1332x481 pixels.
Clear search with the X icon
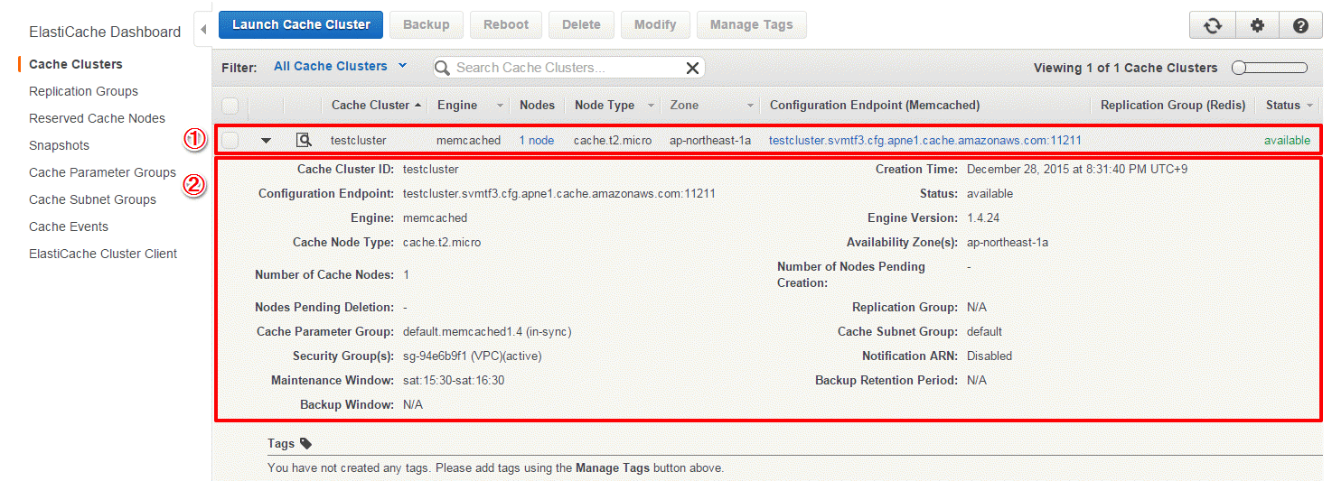[692, 68]
